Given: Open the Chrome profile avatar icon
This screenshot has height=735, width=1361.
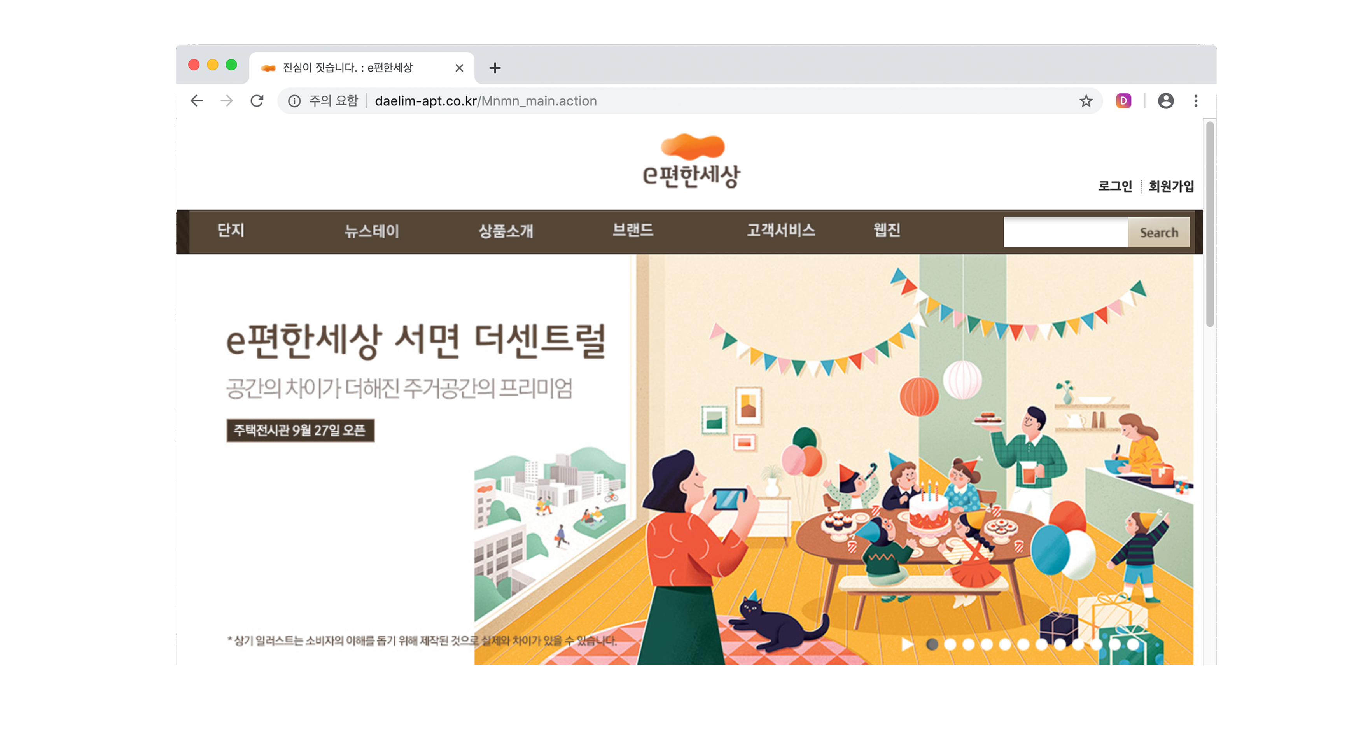Looking at the screenshot, I should [x=1165, y=100].
